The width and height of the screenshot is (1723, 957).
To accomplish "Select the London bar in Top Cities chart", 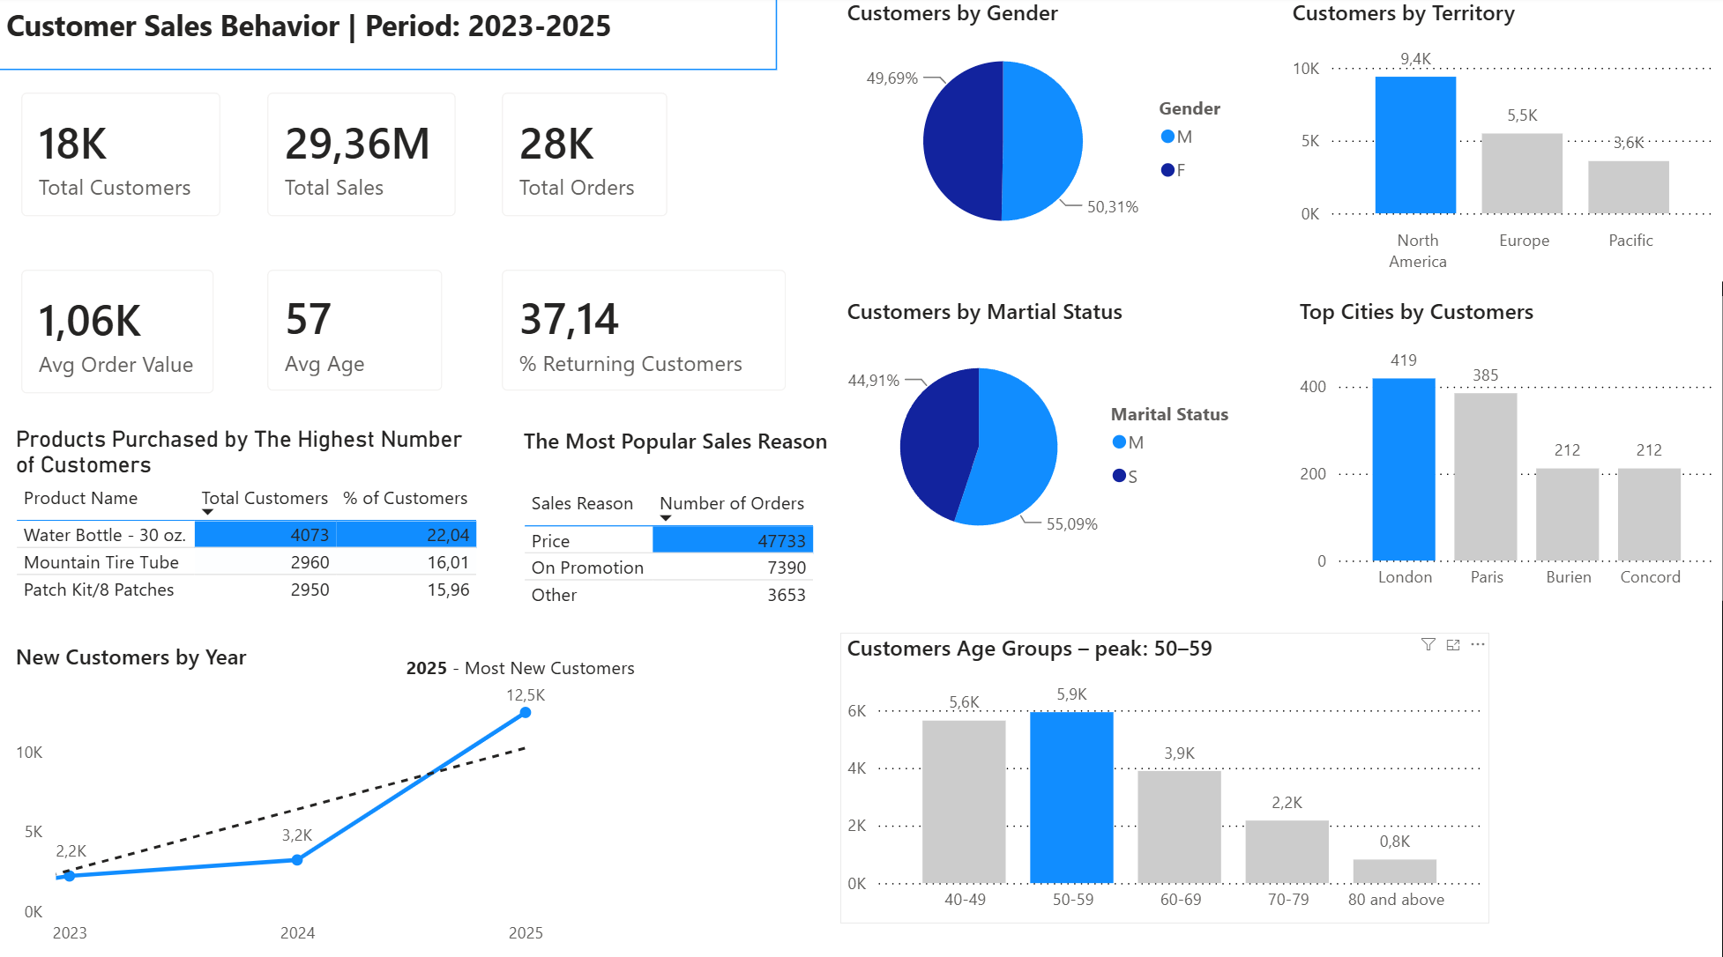I will (1404, 470).
